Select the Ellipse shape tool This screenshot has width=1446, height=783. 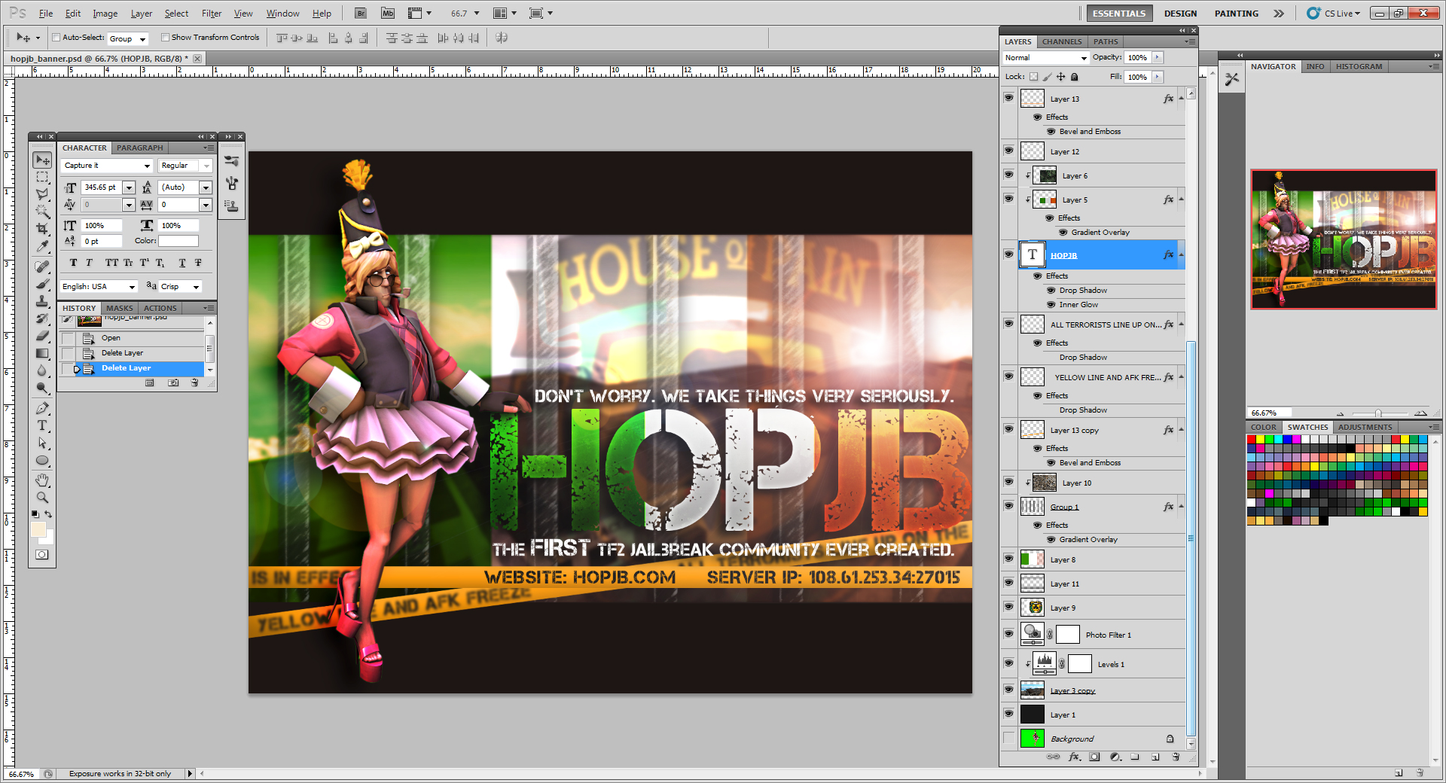coord(42,460)
